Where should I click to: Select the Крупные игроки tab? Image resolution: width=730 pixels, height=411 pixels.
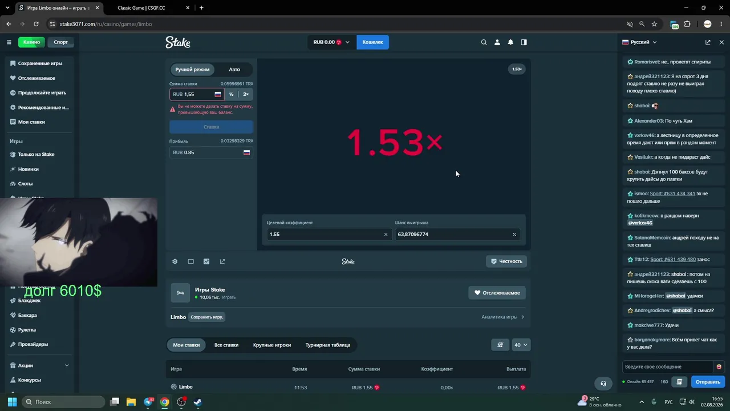(272, 345)
